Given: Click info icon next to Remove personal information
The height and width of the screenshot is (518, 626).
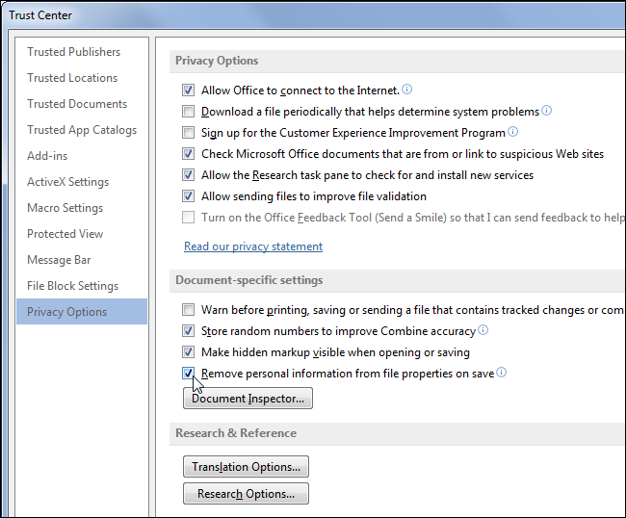Looking at the screenshot, I should (x=502, y=373).
